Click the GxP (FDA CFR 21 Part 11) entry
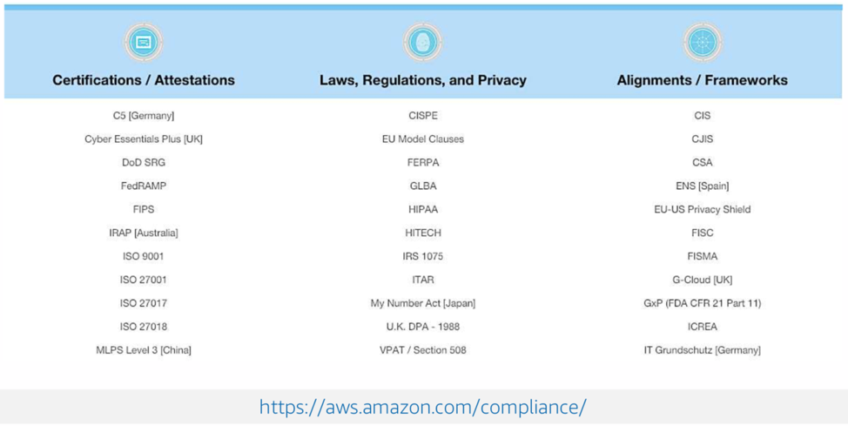The height and width of the screenshot is (426, 848). coord(702,303)
